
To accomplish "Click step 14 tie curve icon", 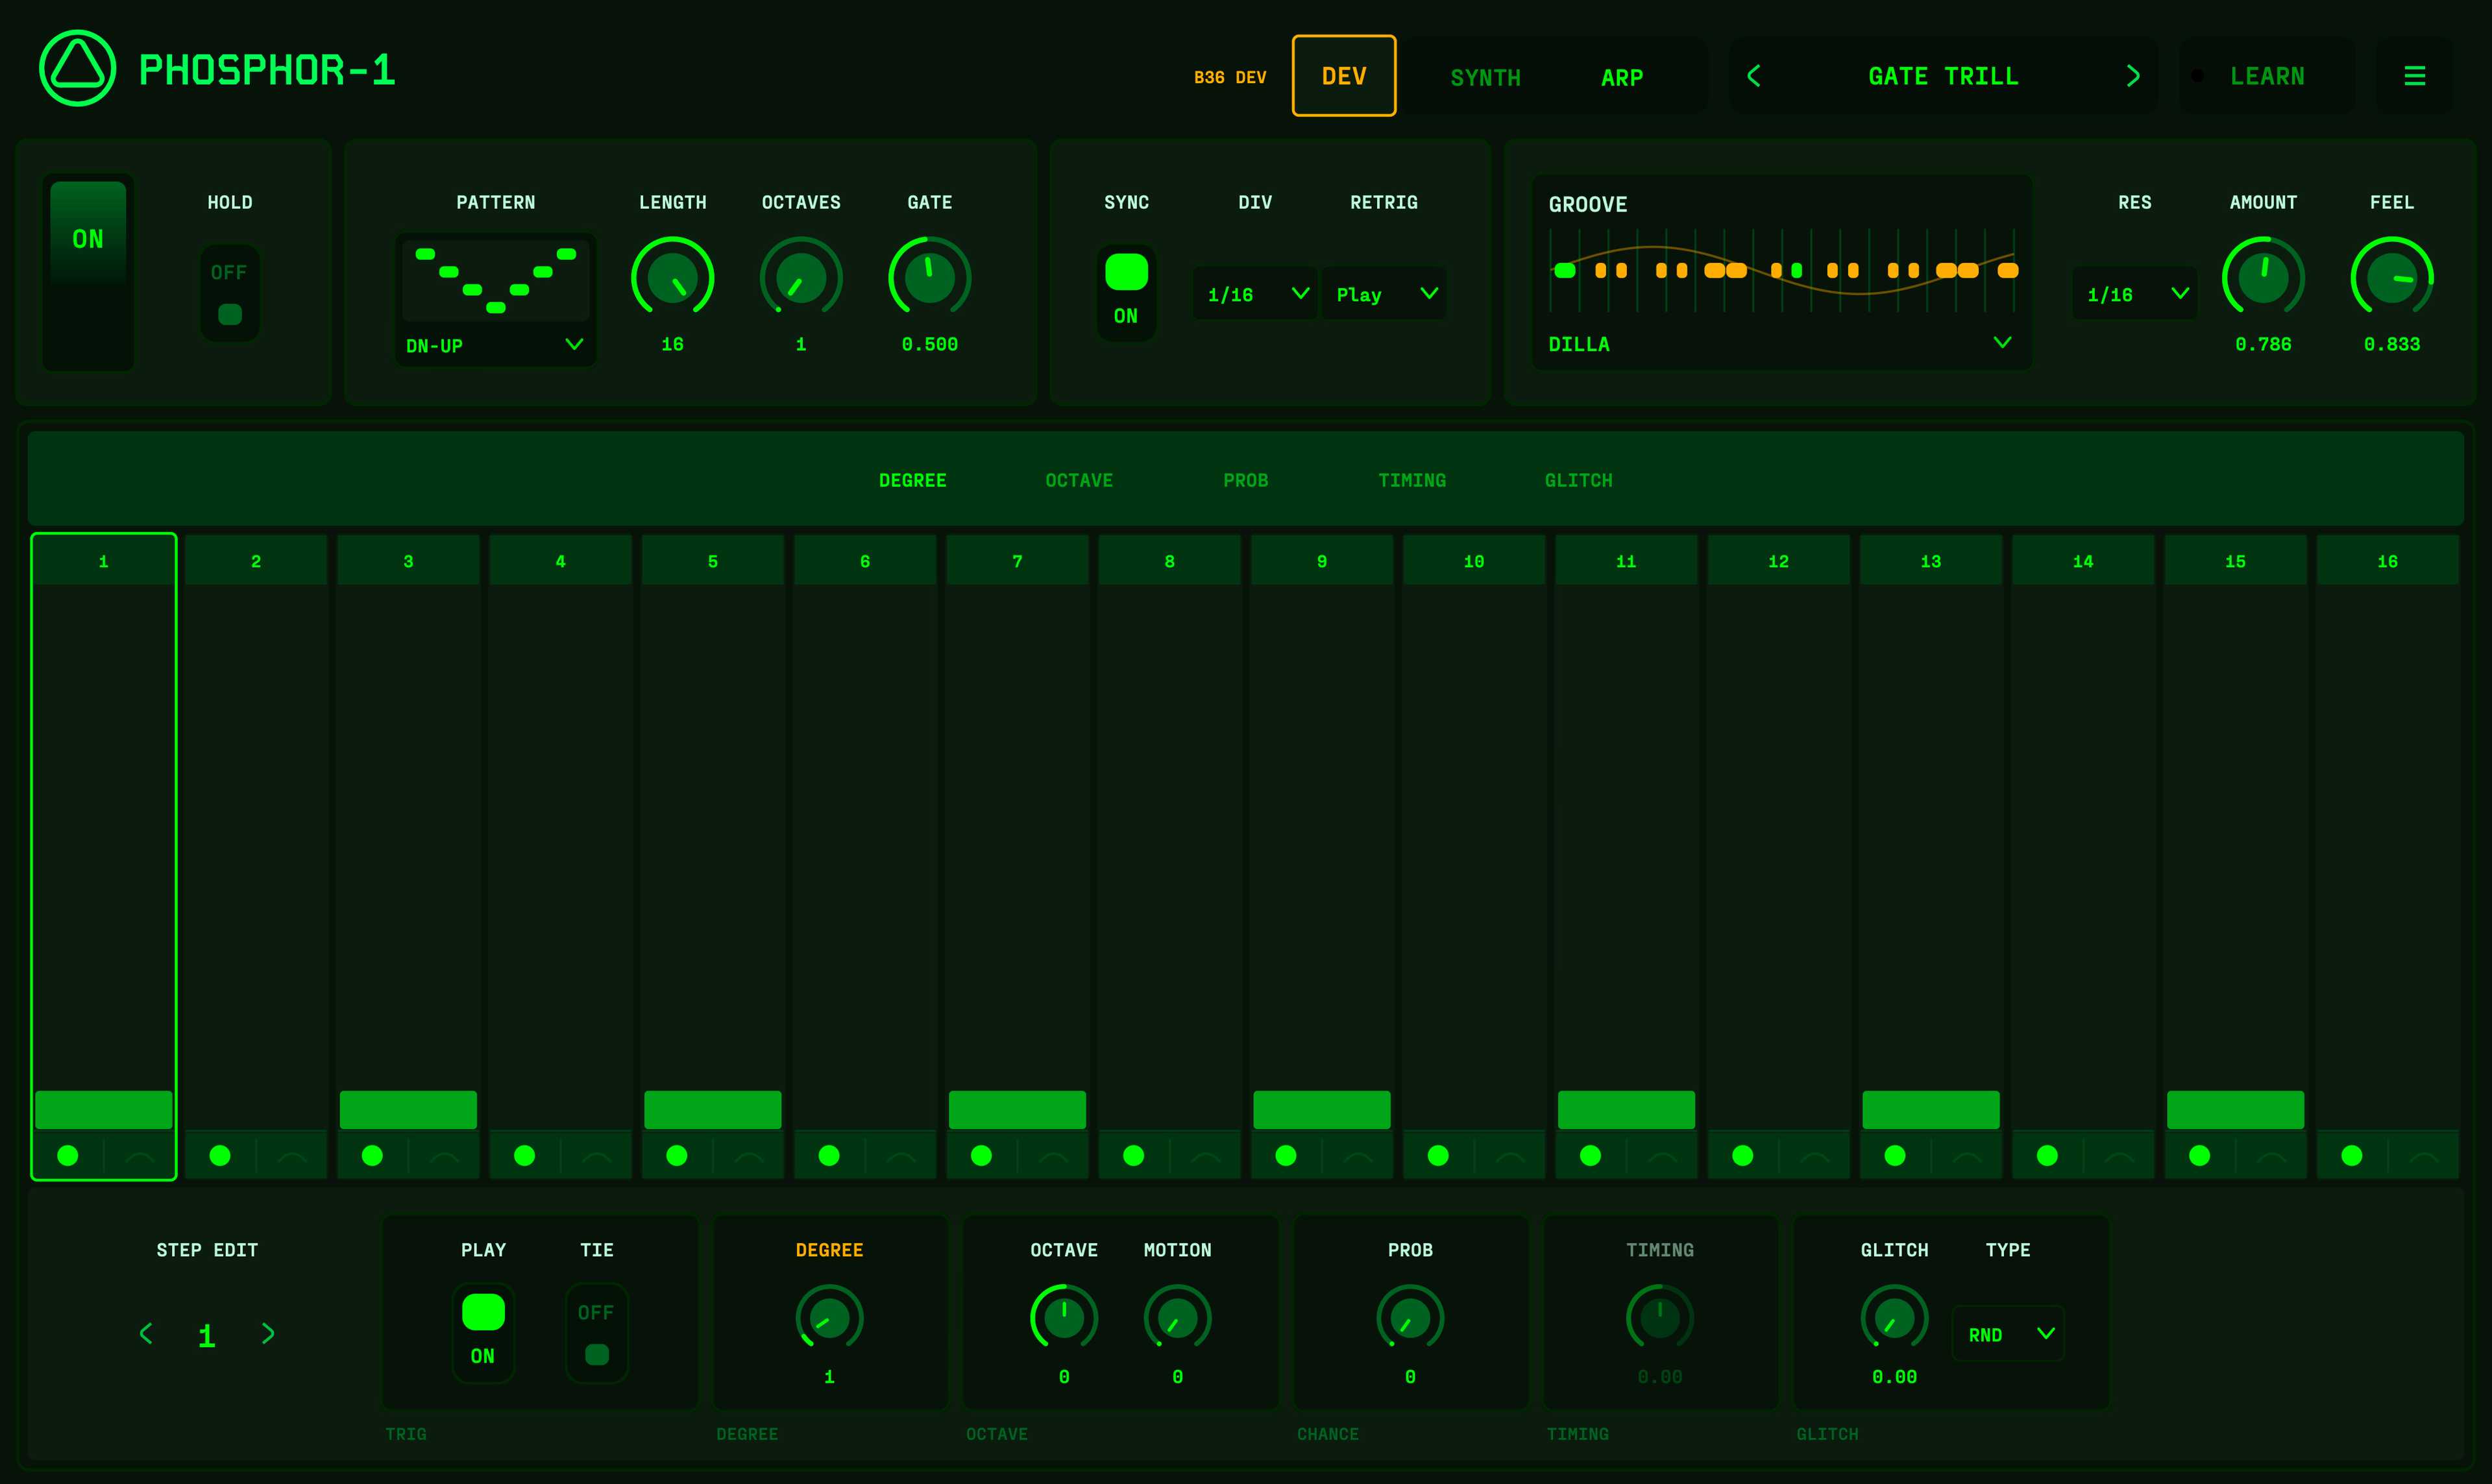I will pyautogui.click(x=2119, y=1156).
